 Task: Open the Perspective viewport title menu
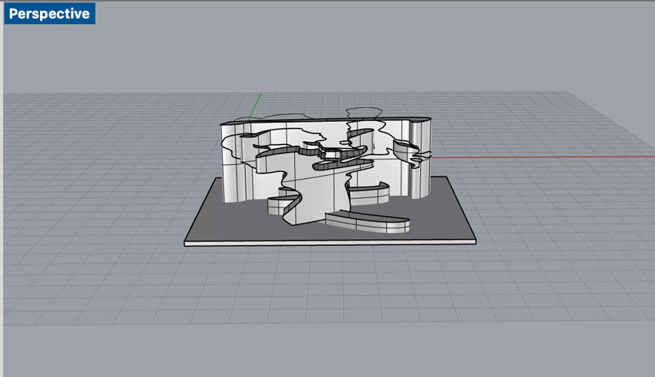click(x=49, y=13)
